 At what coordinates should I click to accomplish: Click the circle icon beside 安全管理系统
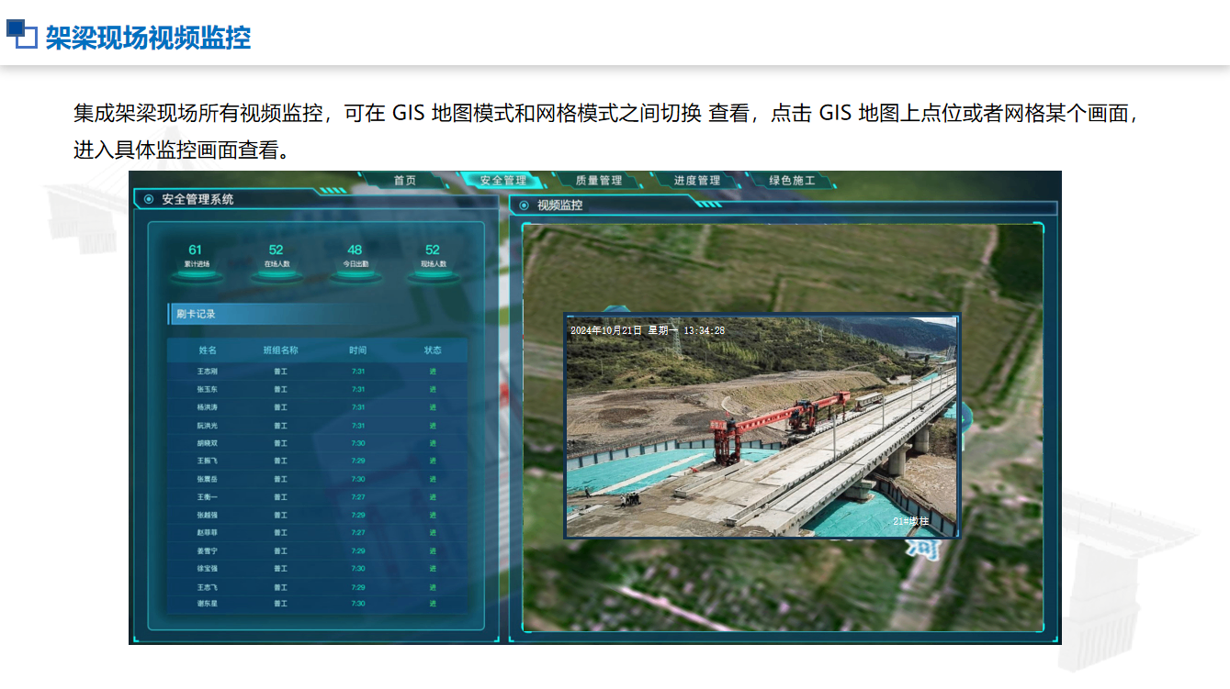pyautogui.click(x=149, y=199)
